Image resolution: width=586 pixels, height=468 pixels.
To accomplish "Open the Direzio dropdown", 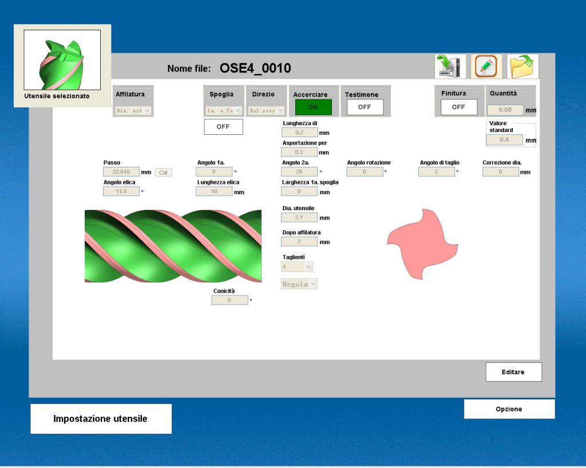I will pos(266,110).
